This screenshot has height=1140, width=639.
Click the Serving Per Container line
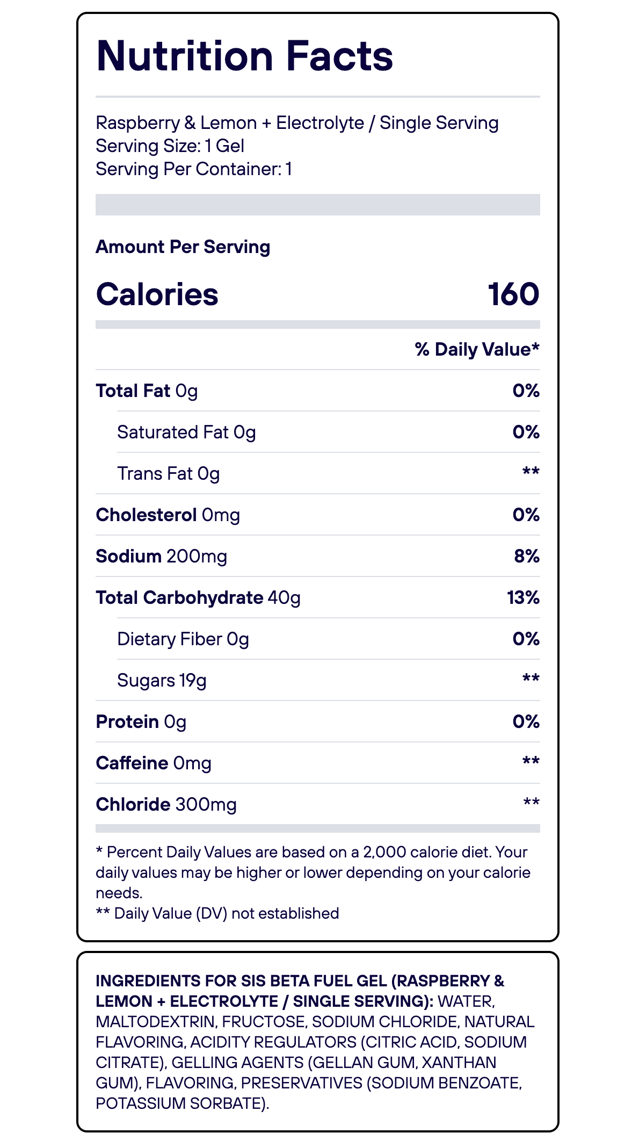tap(193, 169)
